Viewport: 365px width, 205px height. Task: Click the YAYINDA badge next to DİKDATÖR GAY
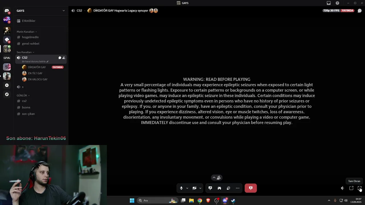click(x=58, y=67)
